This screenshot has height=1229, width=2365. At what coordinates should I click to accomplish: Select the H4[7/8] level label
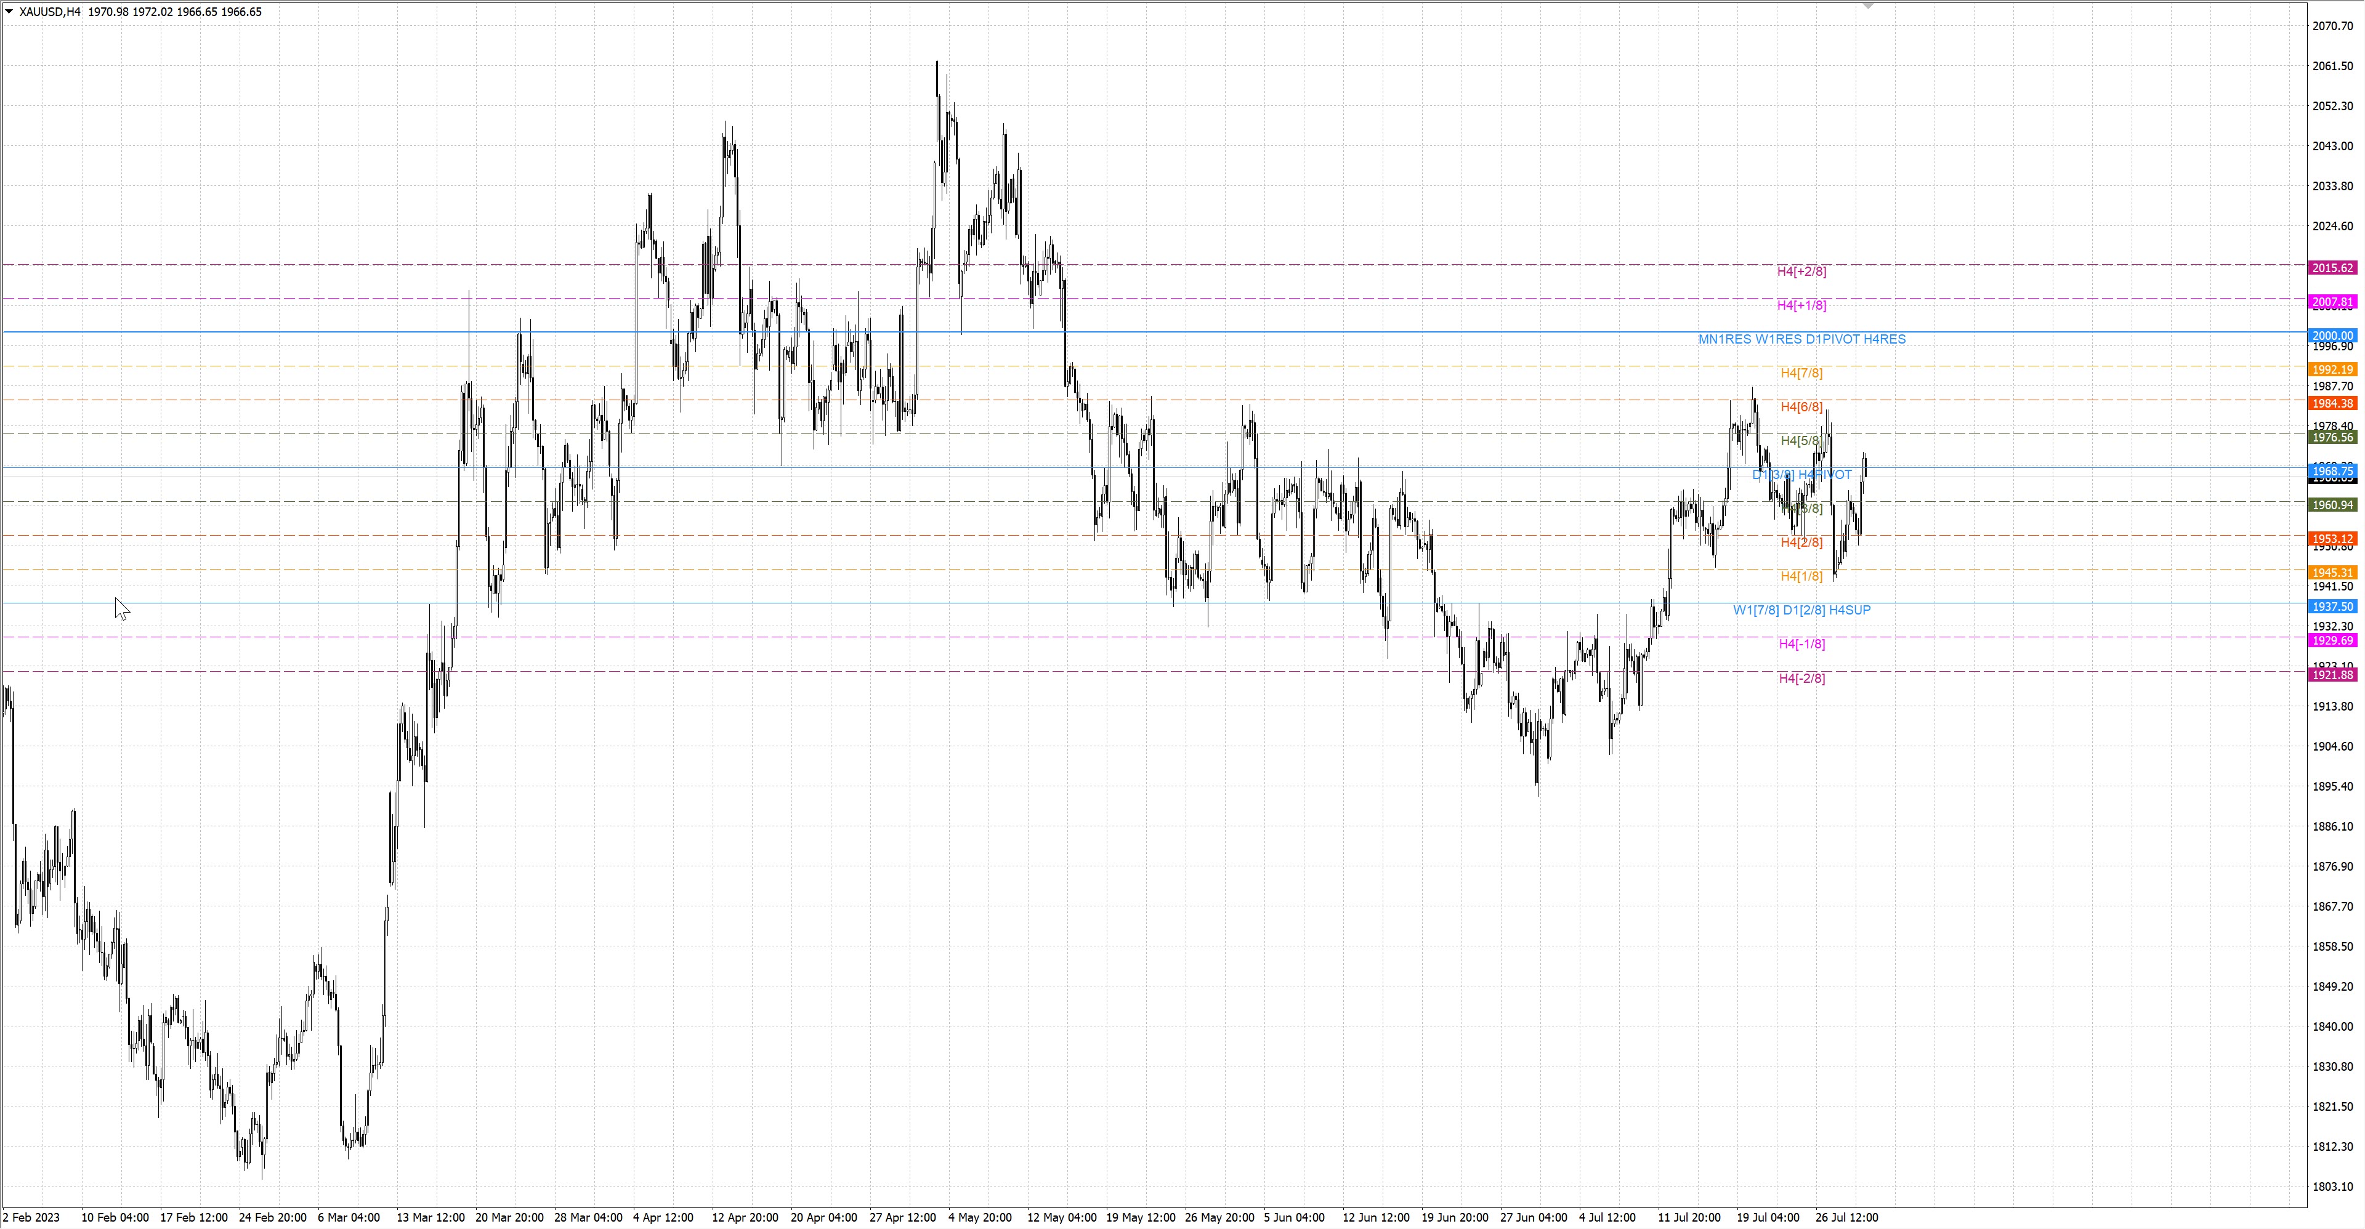click(1801, 374)
